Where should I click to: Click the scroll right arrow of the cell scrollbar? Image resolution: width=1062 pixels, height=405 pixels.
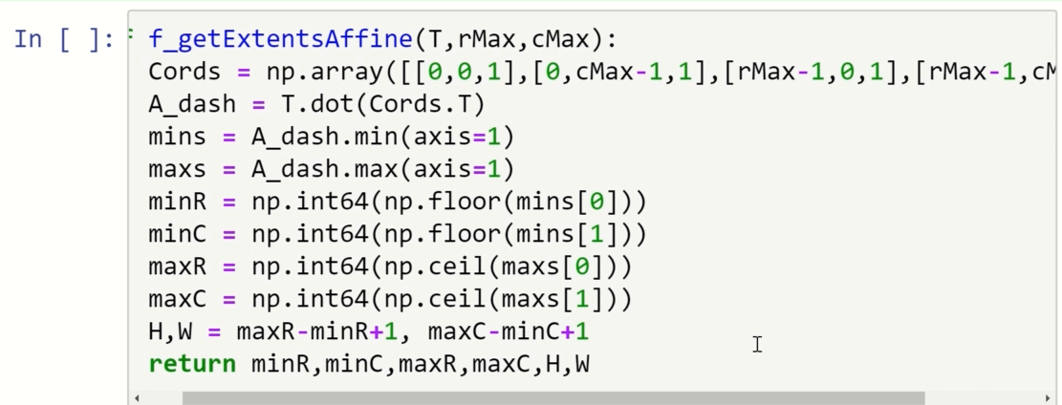click(1050, 397)
